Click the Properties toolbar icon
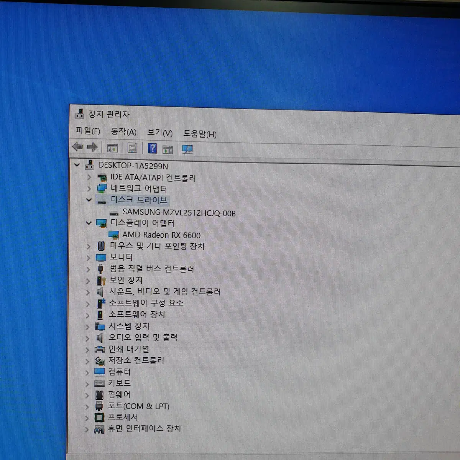The image size is (460, 460). coord(132,148)
